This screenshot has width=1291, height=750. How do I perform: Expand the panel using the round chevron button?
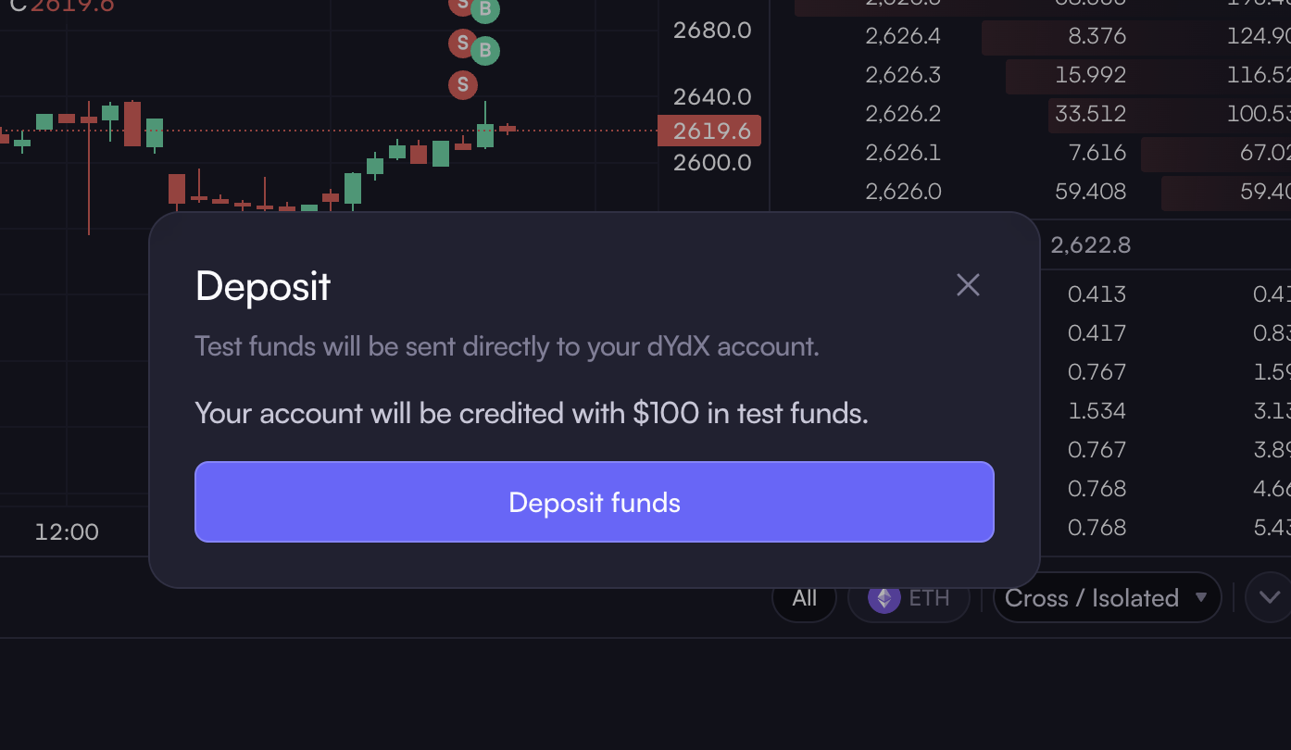coord(1269,597)
